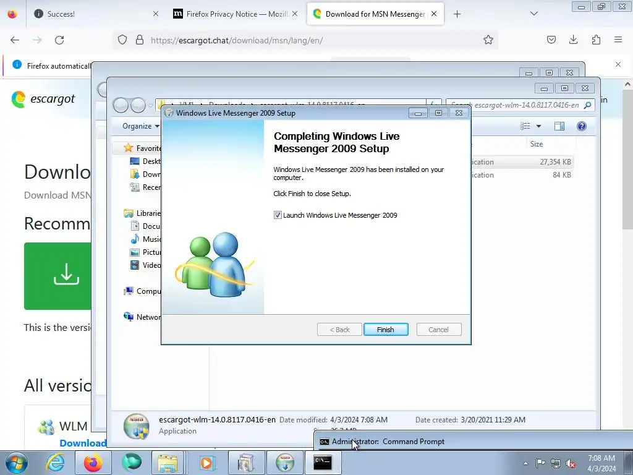Screen dimensions: 633x475
Task: Open Pictures library in sidebar
Action: (x=145, y=252)
